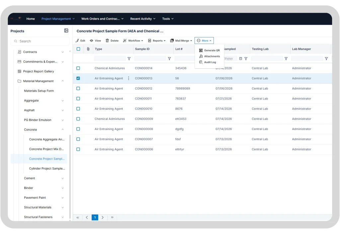340x234 pixels.
Task: Expand the Contracts tree chevron
Action: click(63, 52)
